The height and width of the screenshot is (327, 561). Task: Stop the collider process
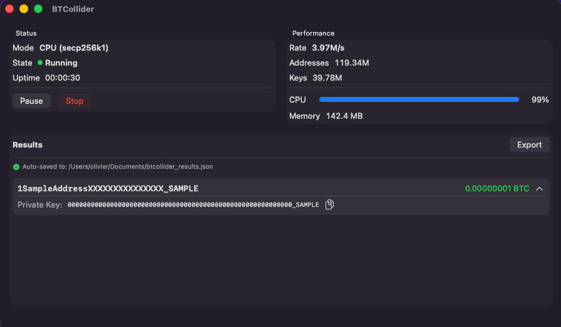coord(75,101)
